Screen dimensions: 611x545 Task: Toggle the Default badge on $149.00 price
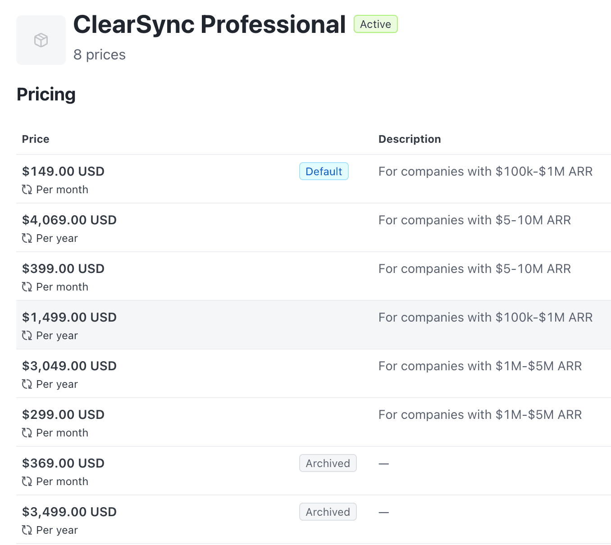324,171
